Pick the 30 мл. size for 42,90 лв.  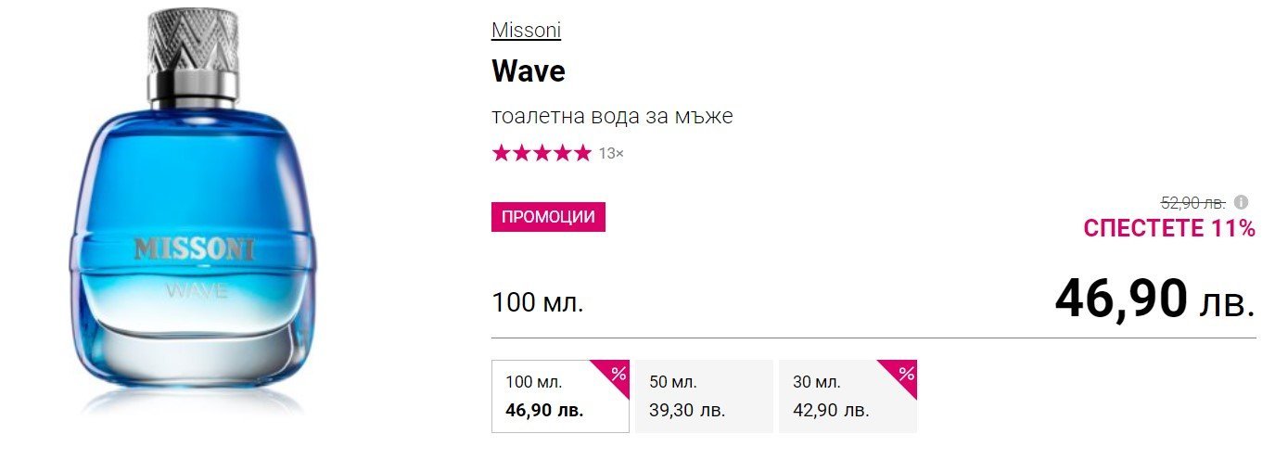pyautogui.click(x=848, y=396)
